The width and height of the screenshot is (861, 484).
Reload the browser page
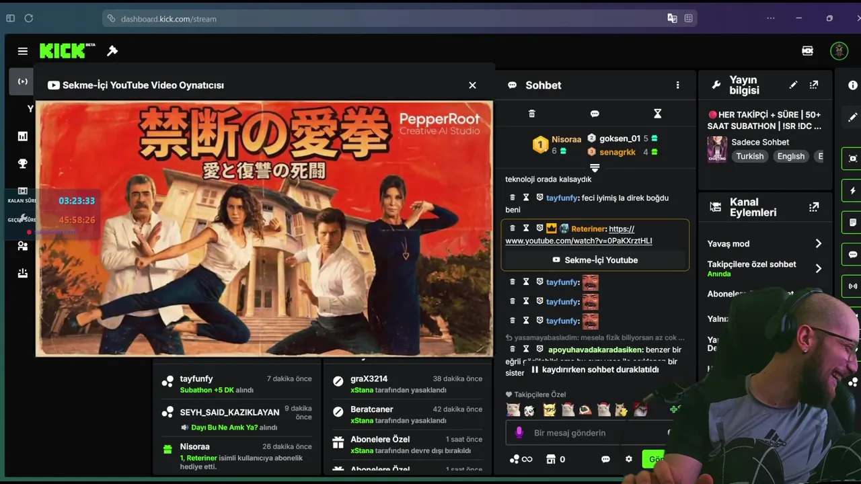tap(28, 18)
